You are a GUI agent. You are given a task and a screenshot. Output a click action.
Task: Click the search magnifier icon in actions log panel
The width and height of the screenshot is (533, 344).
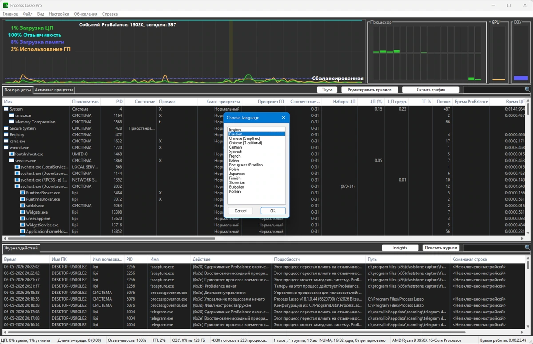pyautogui.click(x=528, y=248)
